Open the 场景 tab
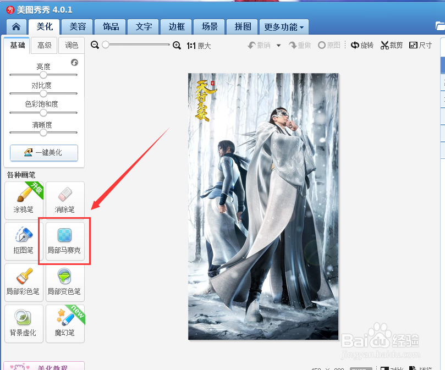This screenshot has width=445, height=370. 209,27
